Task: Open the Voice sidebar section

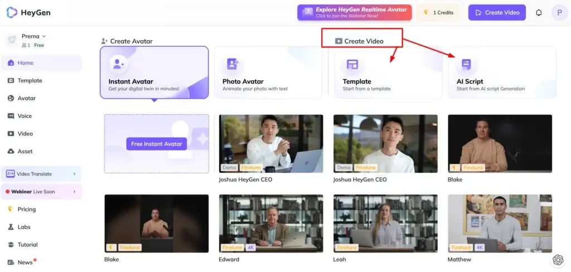Action: (x=25, y=116)
